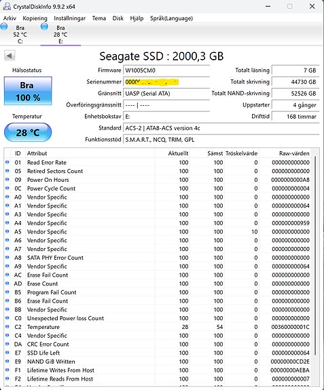Click the blue status orb for drive E:
The image size is (324, 390).
point(44,27)
